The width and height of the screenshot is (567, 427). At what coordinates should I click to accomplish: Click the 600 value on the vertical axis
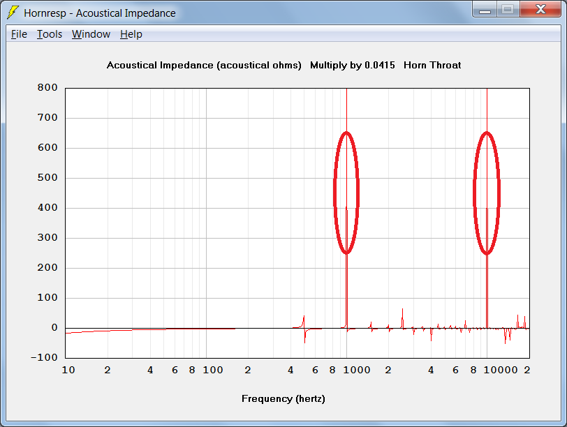(47, 147)
